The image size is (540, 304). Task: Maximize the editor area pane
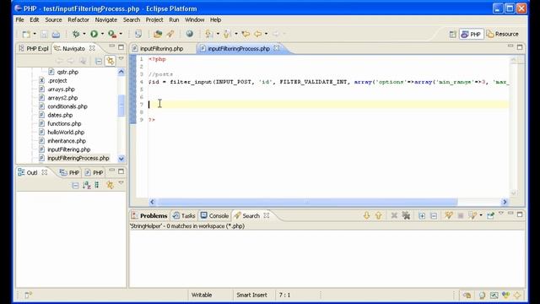point(520,46)
